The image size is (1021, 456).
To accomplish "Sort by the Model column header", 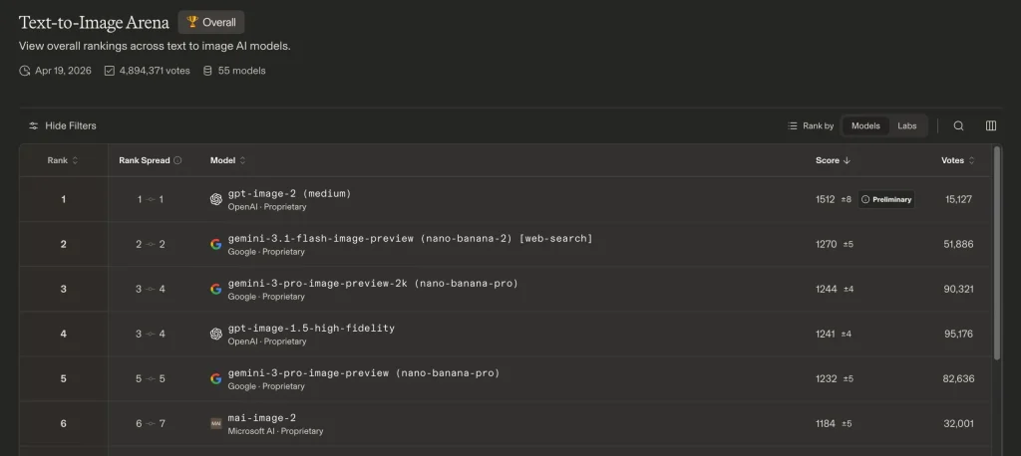I will pyautogui.click(x=227, y=160).
